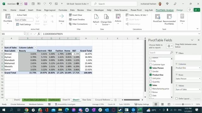Click Workbook Statistics in status bar
202x113 pixels.
[36, 104]
